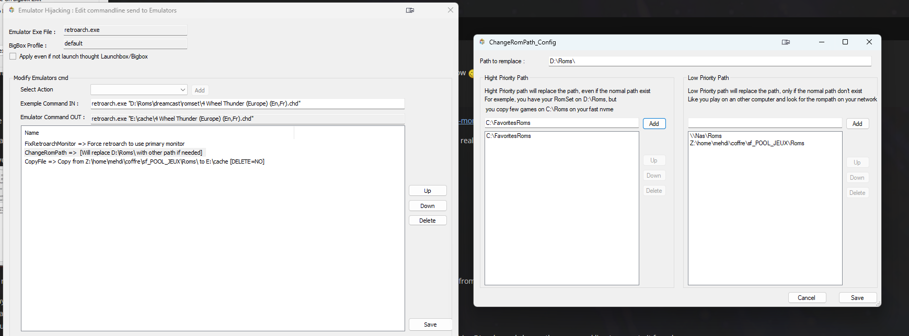Click the help icon in ChangeRomPath_Config title bar

click(786, 42)
